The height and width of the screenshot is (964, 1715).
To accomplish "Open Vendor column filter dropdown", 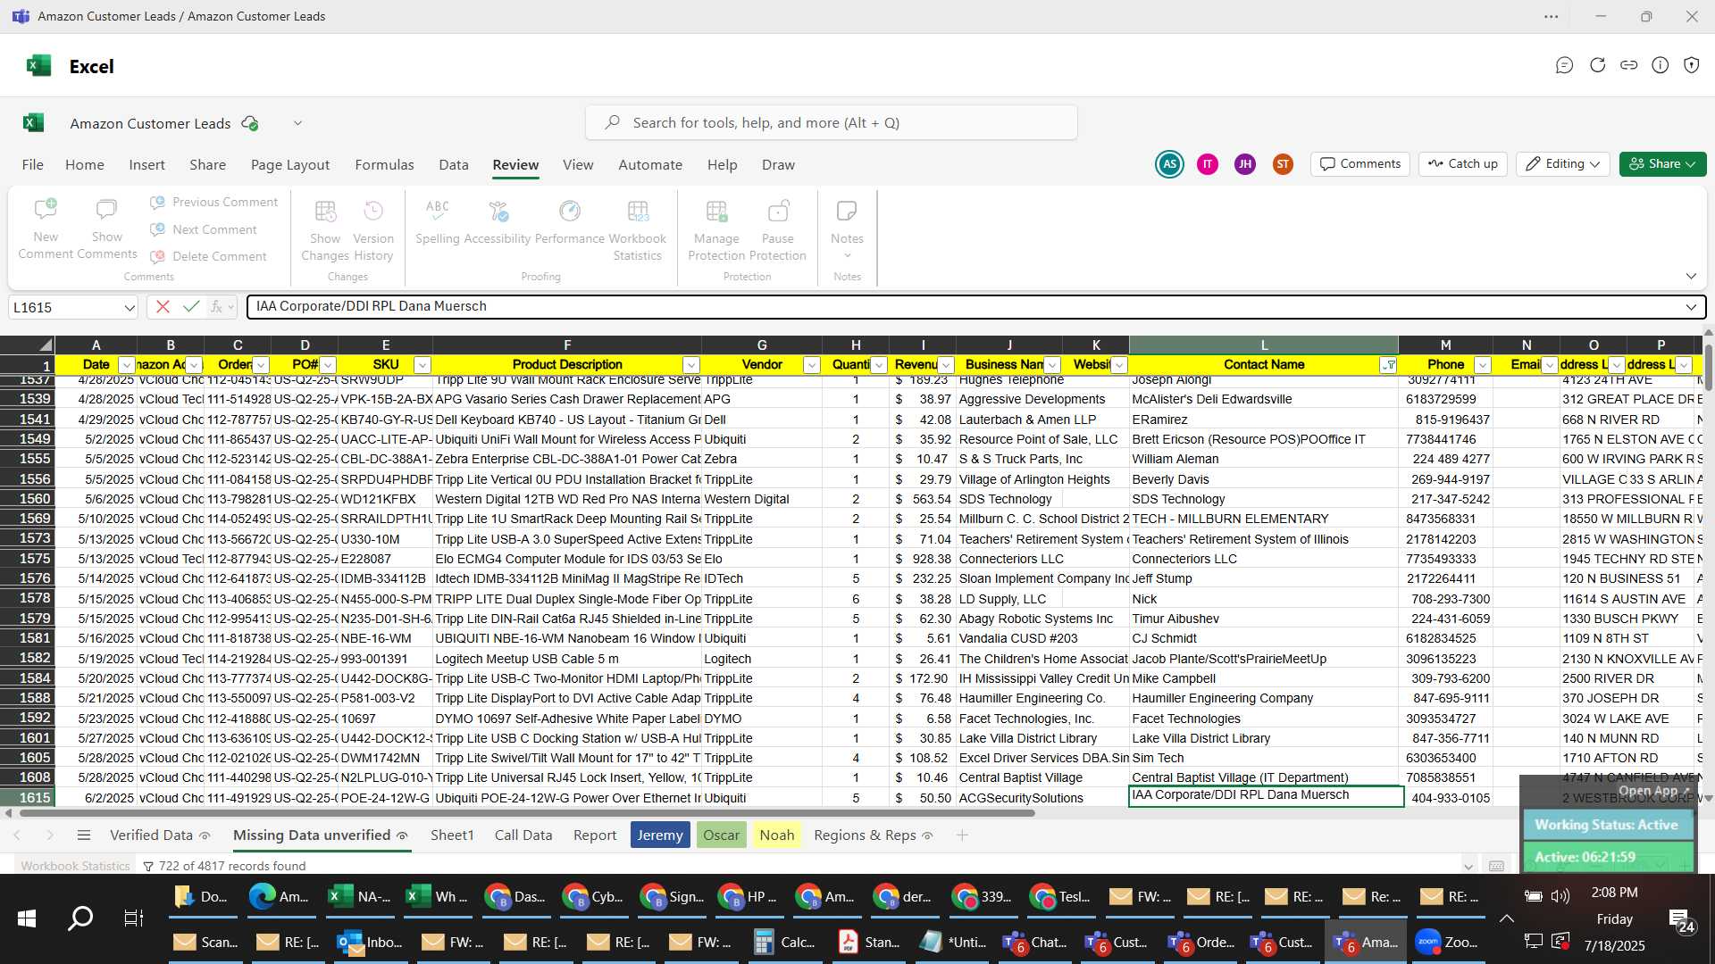I will pos(811,365).
